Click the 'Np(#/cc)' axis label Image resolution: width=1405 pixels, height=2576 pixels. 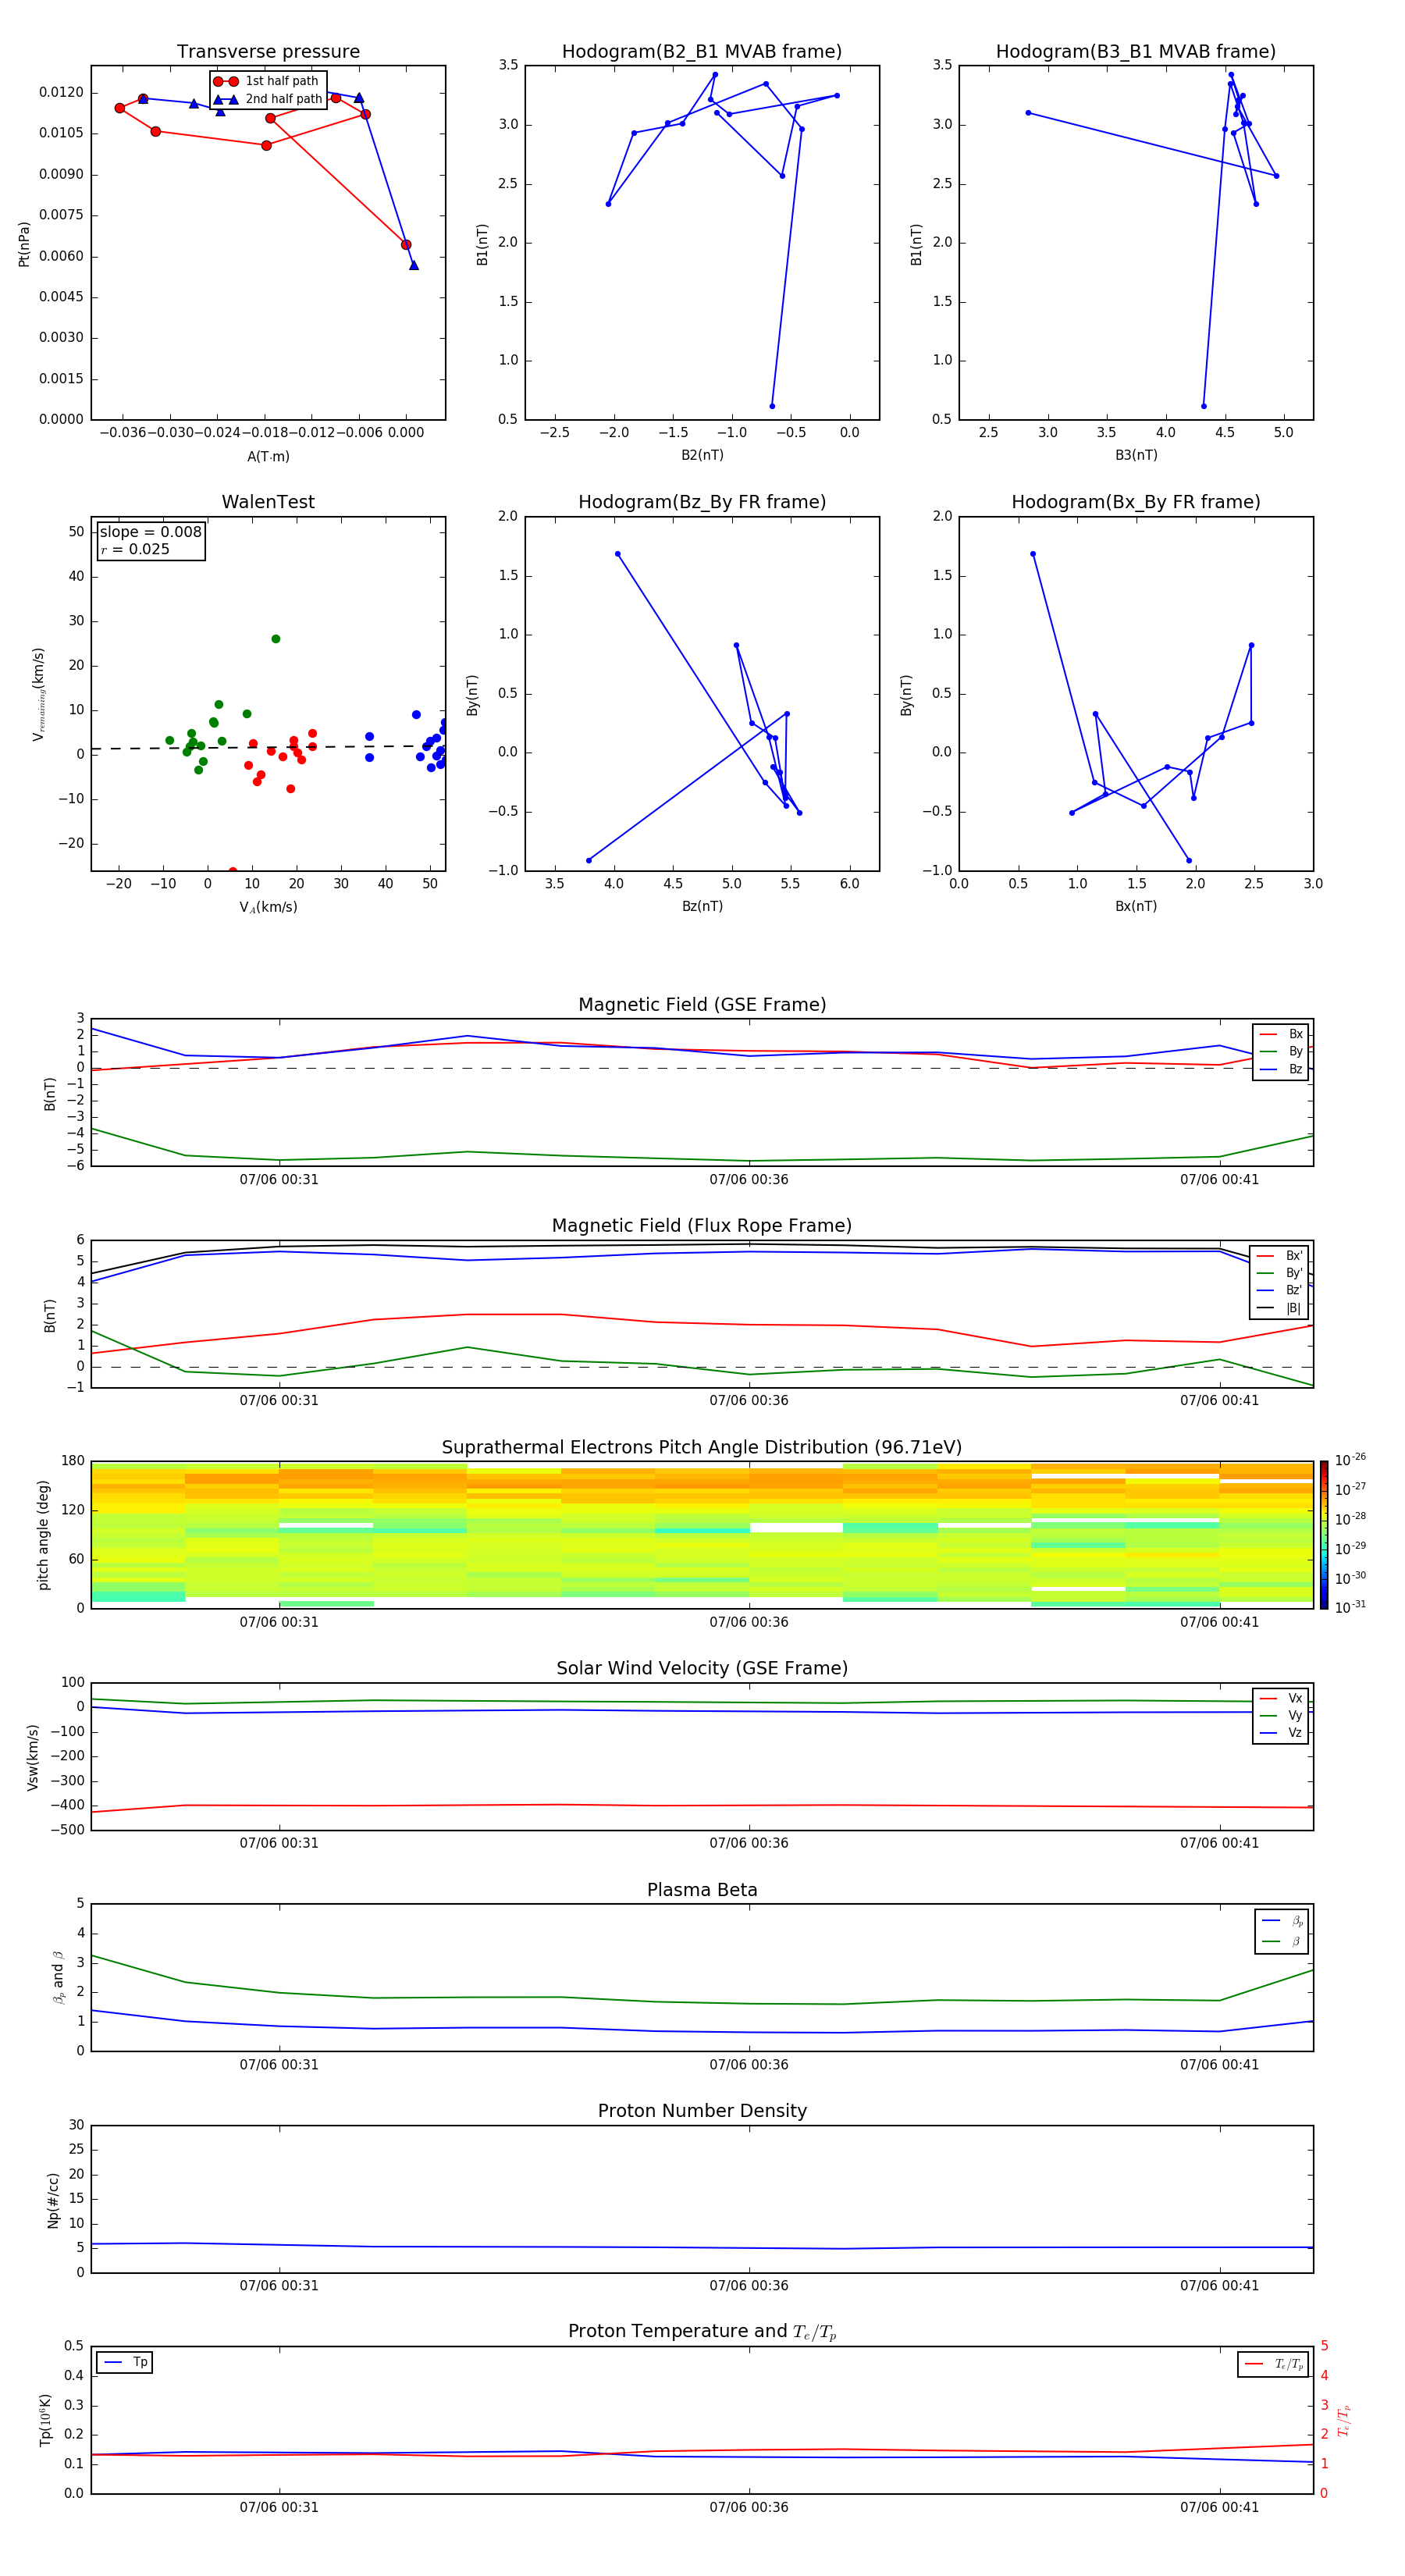[x=53, y=2199]
